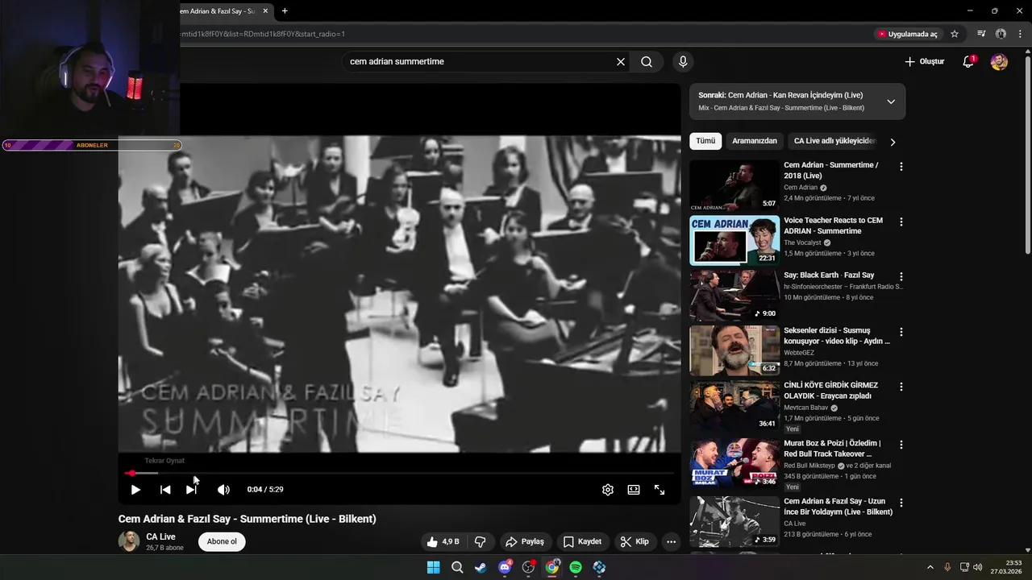
Task: Open the Seksenler dizisi video title
Action: tap(837, 336)
